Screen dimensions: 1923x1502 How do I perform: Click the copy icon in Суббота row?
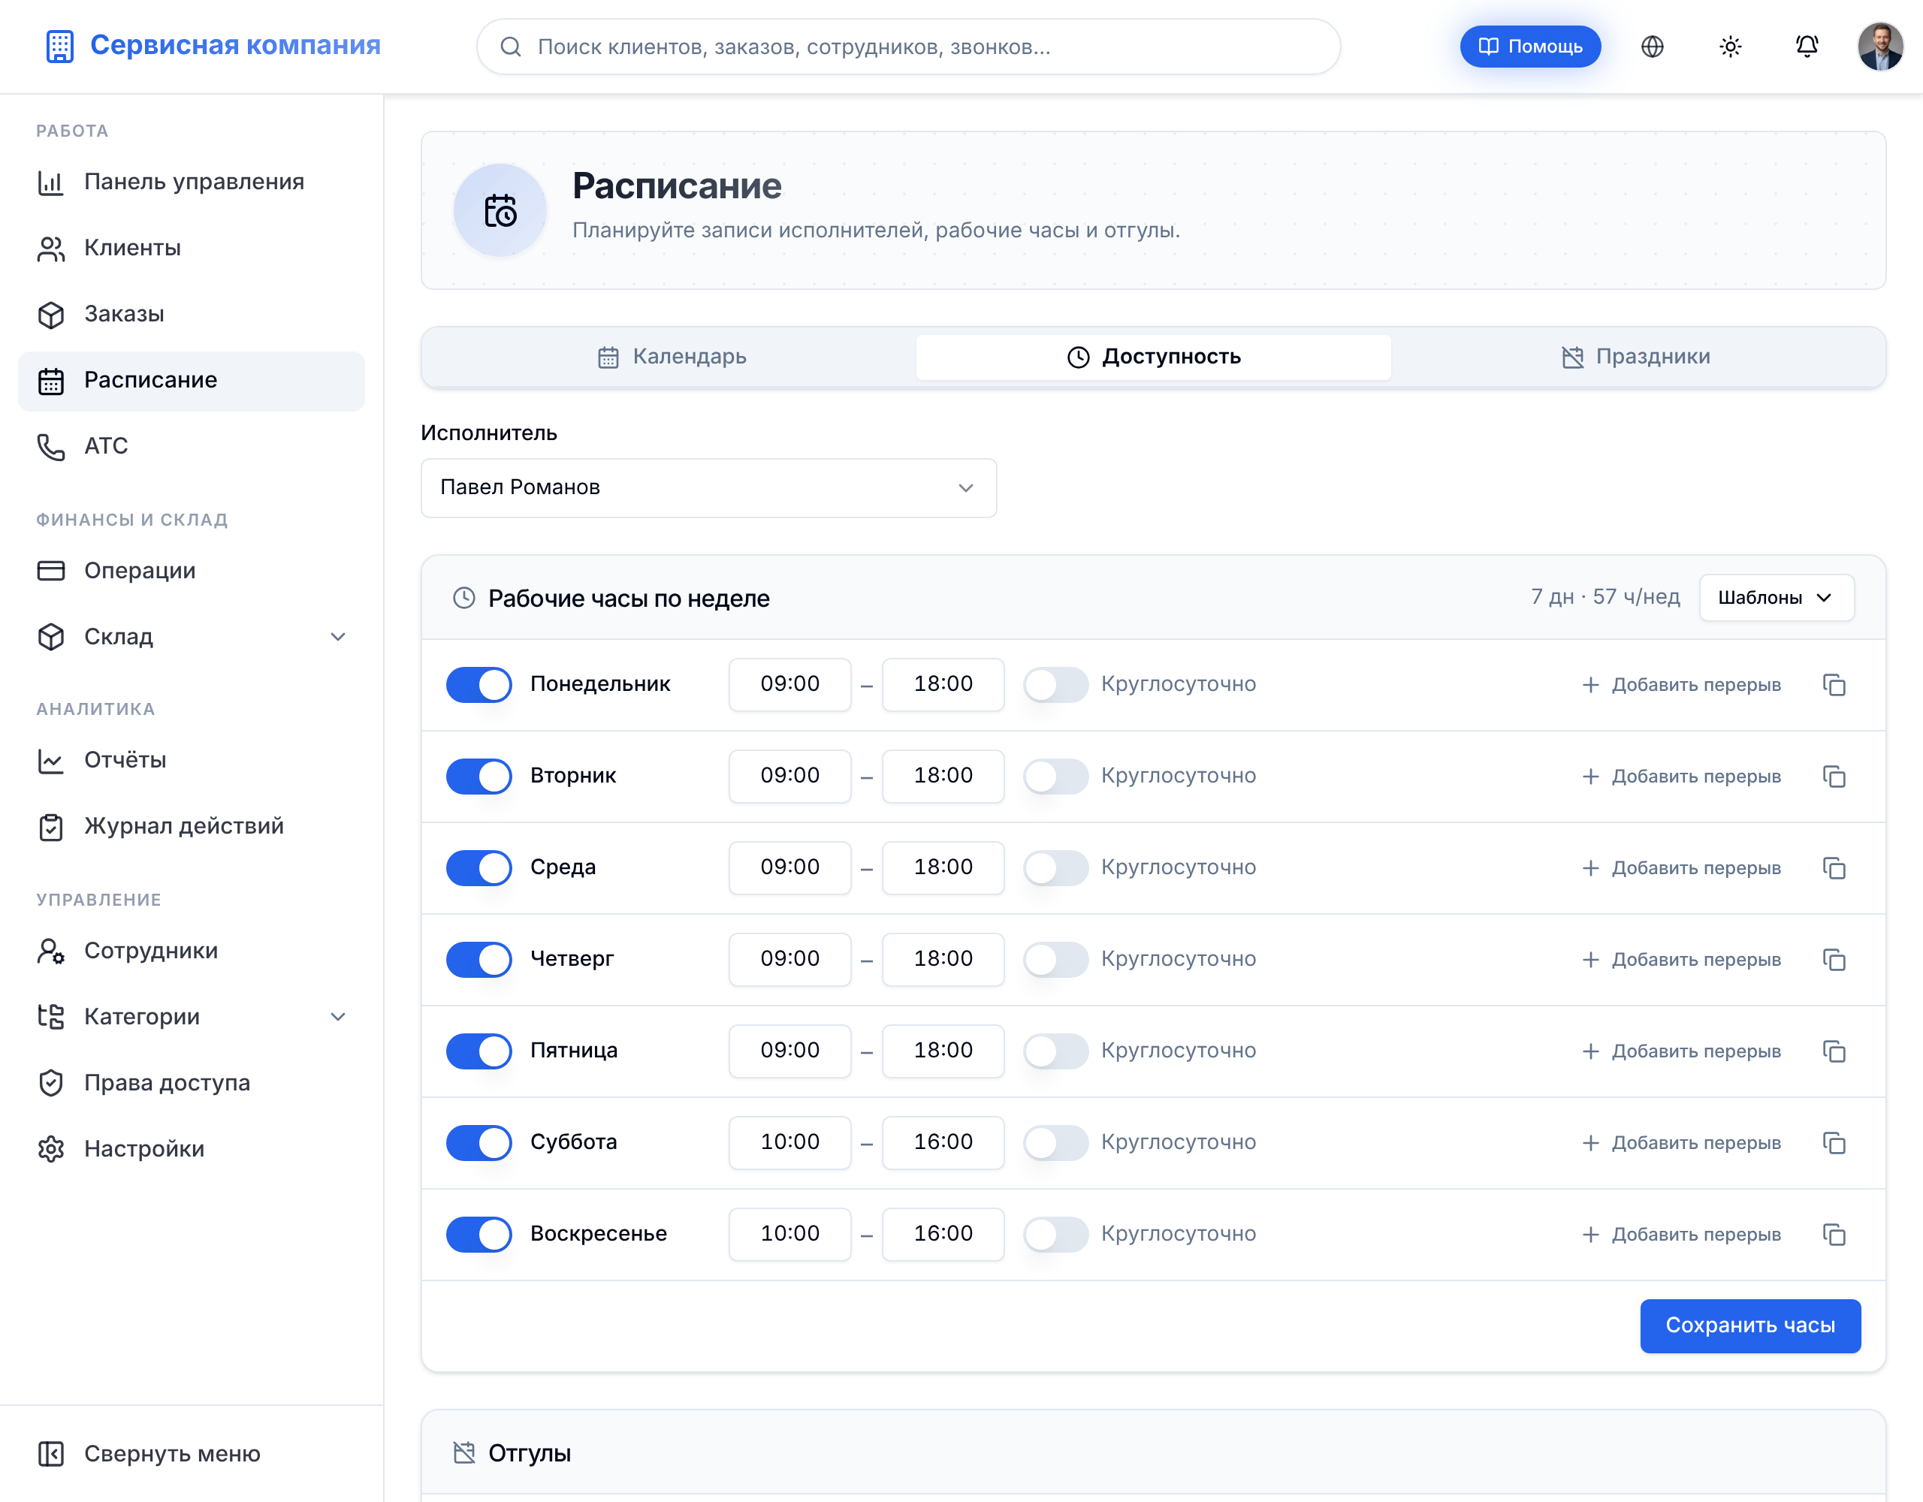[x=1834, y=1143]
